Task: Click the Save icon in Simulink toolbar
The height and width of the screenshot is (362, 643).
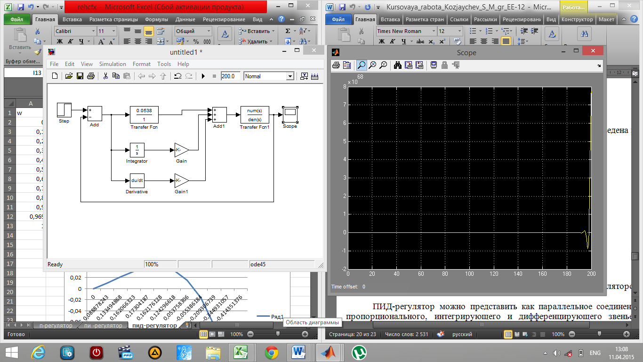Action: pos(80,76)
